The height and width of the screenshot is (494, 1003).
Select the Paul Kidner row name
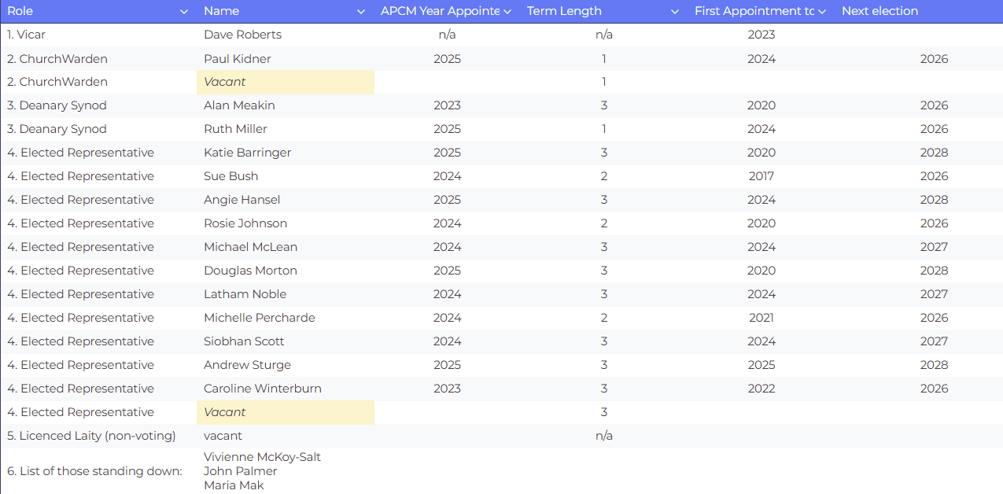click(238, 58)
